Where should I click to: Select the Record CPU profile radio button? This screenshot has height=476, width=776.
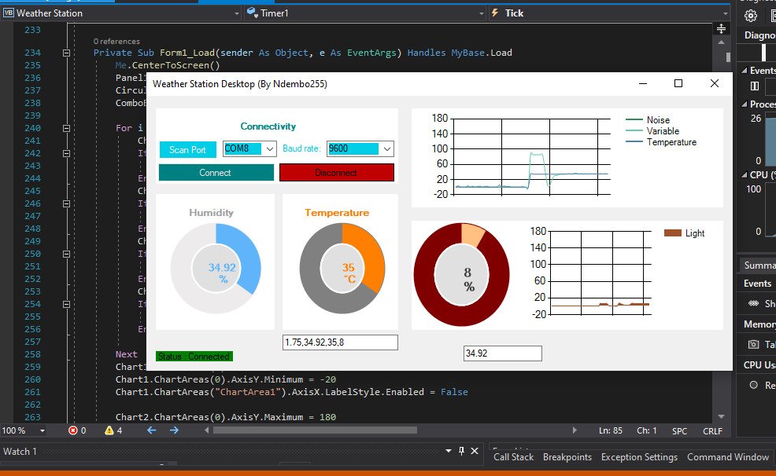pyautogui.click(x=753, y=385)
